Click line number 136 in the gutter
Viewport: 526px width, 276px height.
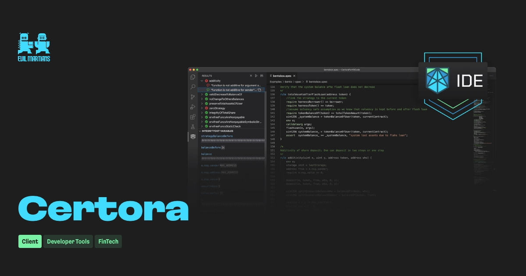point(272,94)
